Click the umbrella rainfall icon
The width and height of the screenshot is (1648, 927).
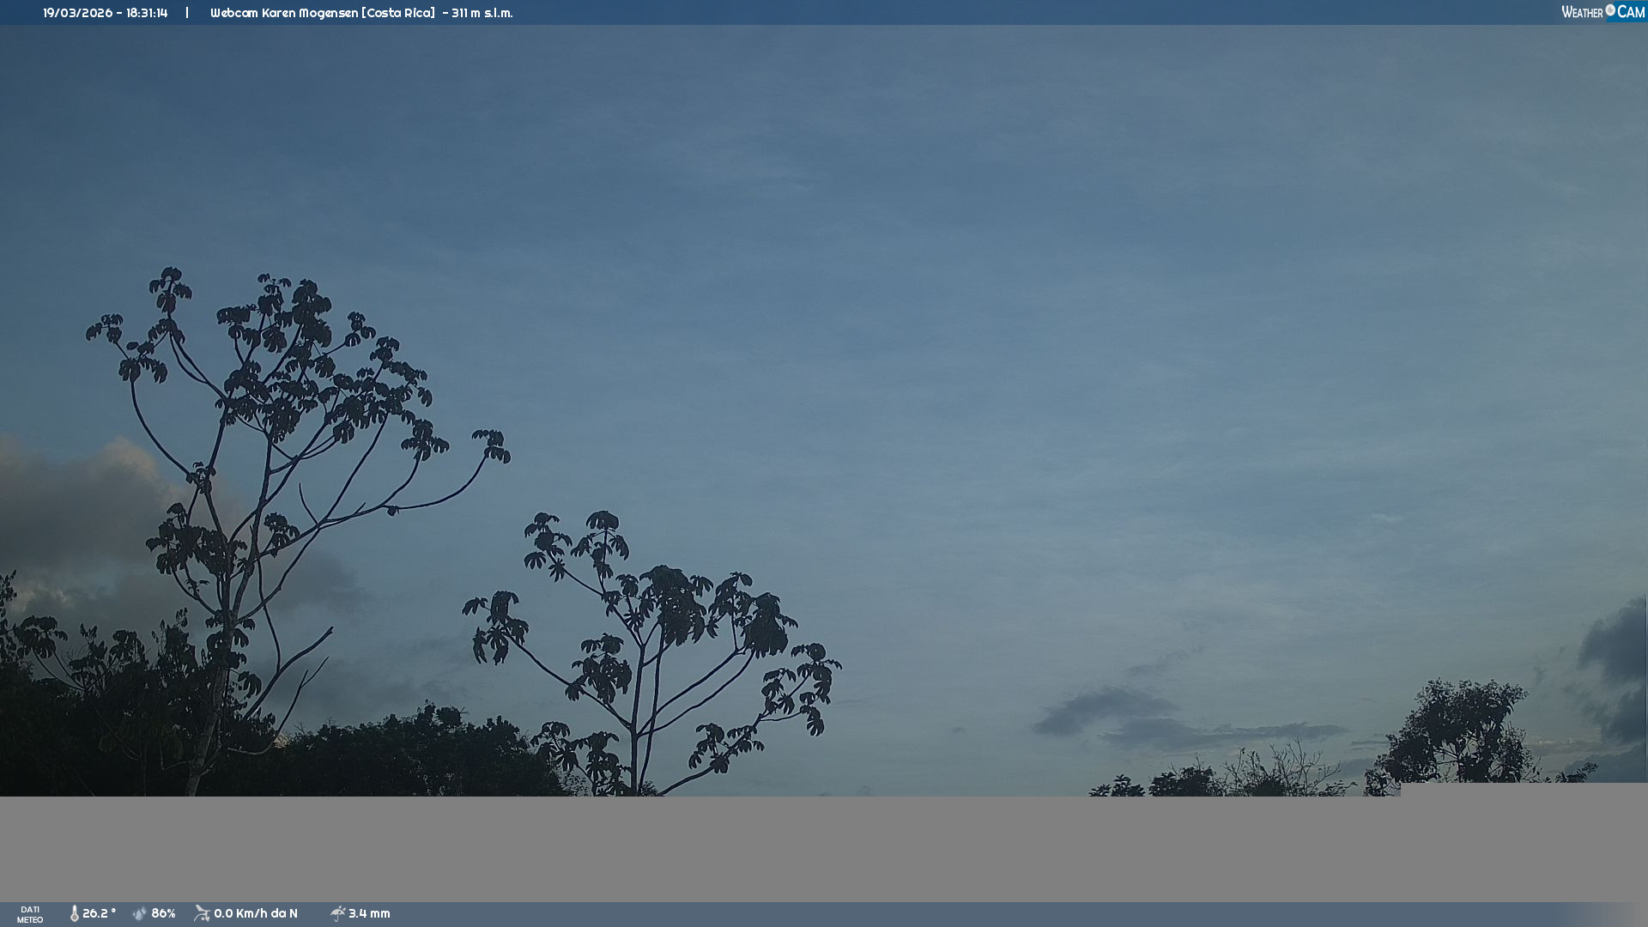coord(337,913)
